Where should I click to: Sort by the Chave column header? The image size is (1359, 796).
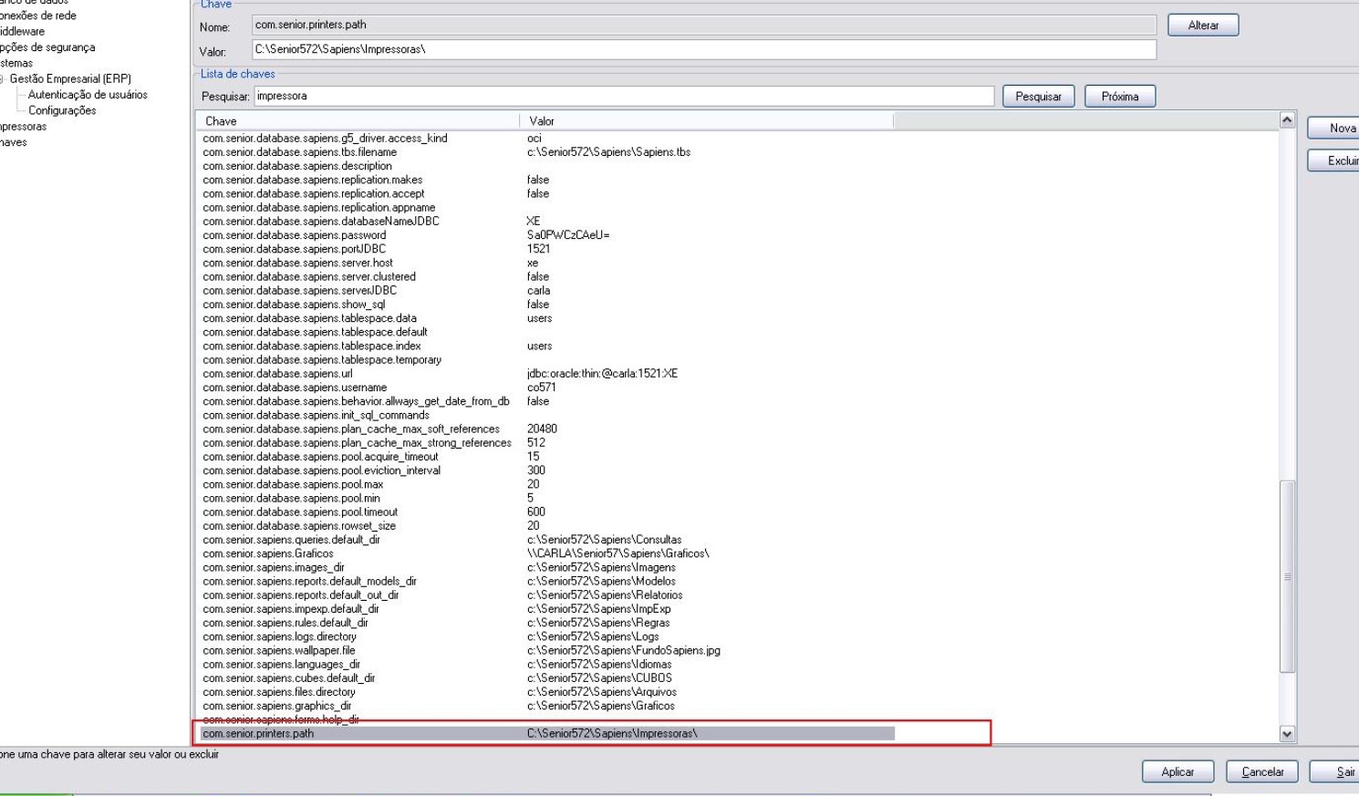[356, 121]
